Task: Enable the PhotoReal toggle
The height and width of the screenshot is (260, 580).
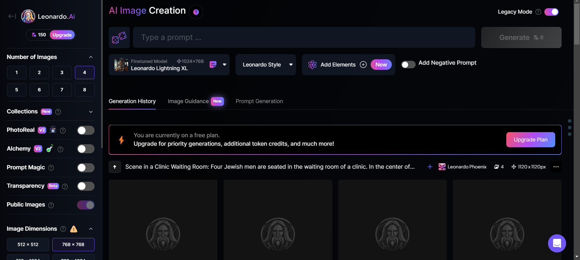Action: click(x=86, y=130)
